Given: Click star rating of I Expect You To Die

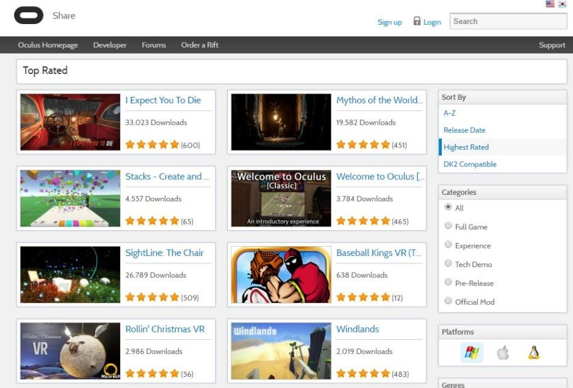Looking at the screenshot, I should (152, 144).
